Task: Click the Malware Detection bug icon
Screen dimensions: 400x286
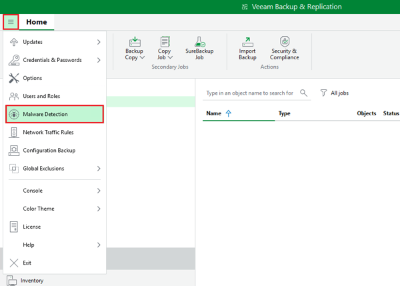Action: tap(14, 114)
